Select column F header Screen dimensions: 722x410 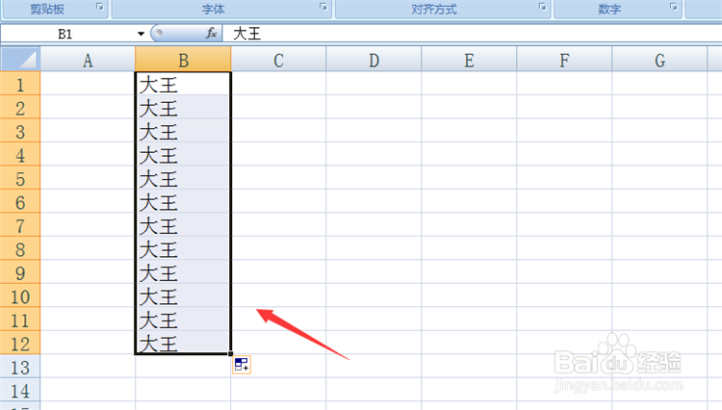[x=564, y=60]
